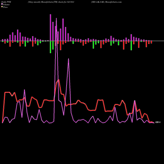Click the Daily PVM title text

6,2
